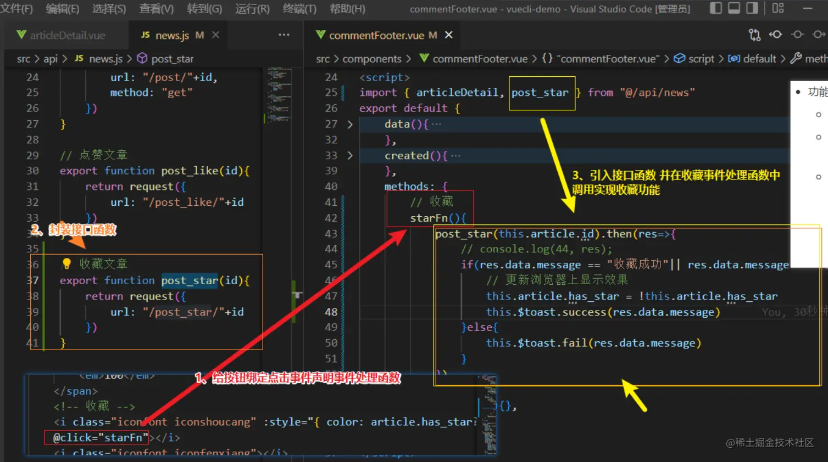The image size is (828, 462).
Task: Toggle secondary side bar layout icon
Action: pyautogui.click(x=752, y=8)
